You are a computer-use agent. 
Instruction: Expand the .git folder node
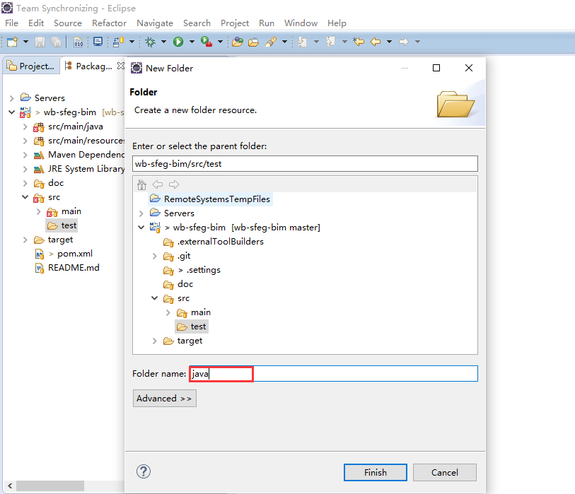[155, 256]
